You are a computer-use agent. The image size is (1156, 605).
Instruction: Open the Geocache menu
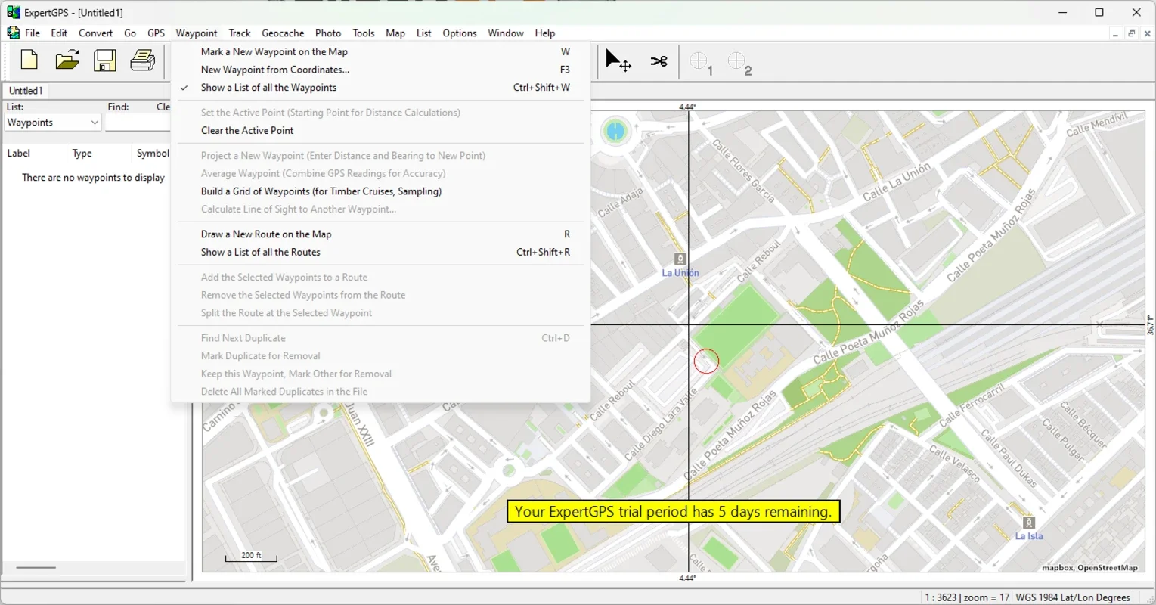click(283, 33)
